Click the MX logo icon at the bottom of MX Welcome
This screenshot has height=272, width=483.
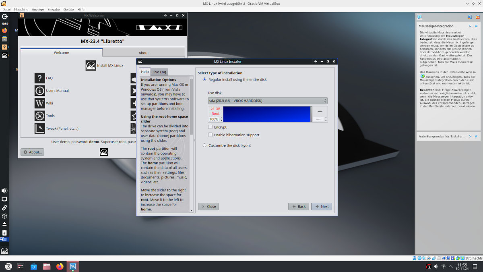104,152
